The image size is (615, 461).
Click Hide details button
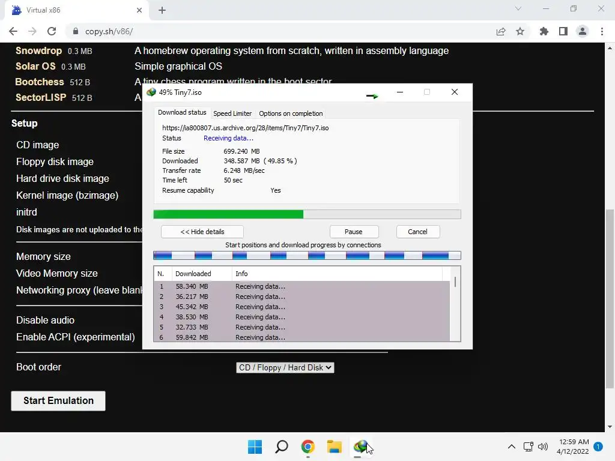202,232
